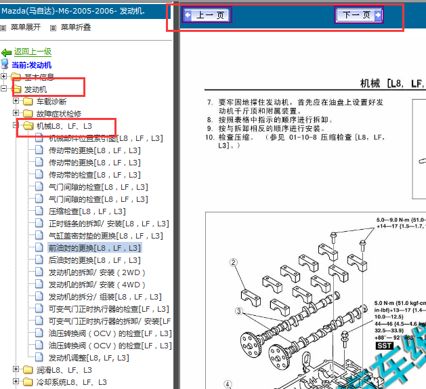Expand the 冷却系统L8、LF、L3 folder node
This screenshot has width=426, height=389.
click(x=16, y=381)
